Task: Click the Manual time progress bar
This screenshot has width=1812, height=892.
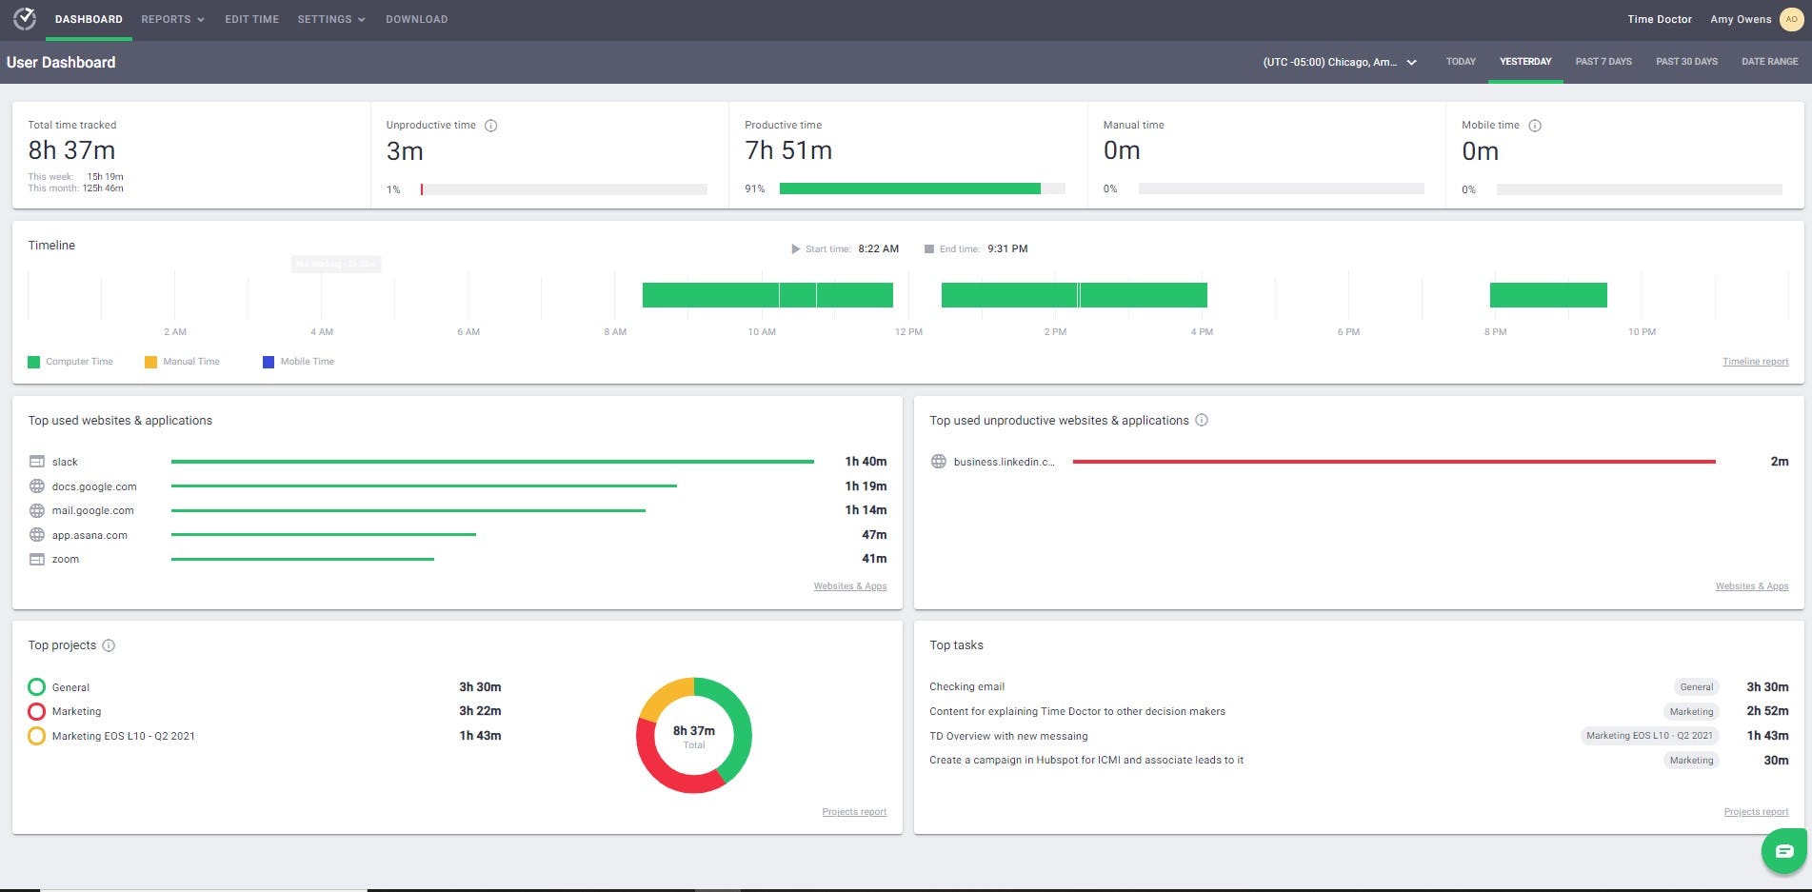Action: [1281, 188]
